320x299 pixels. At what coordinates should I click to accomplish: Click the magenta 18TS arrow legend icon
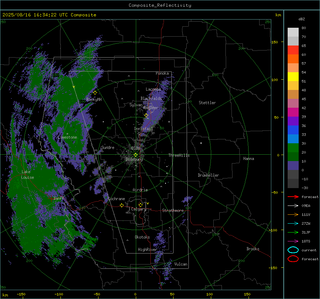pyautogui.click(x=293, y=241)
